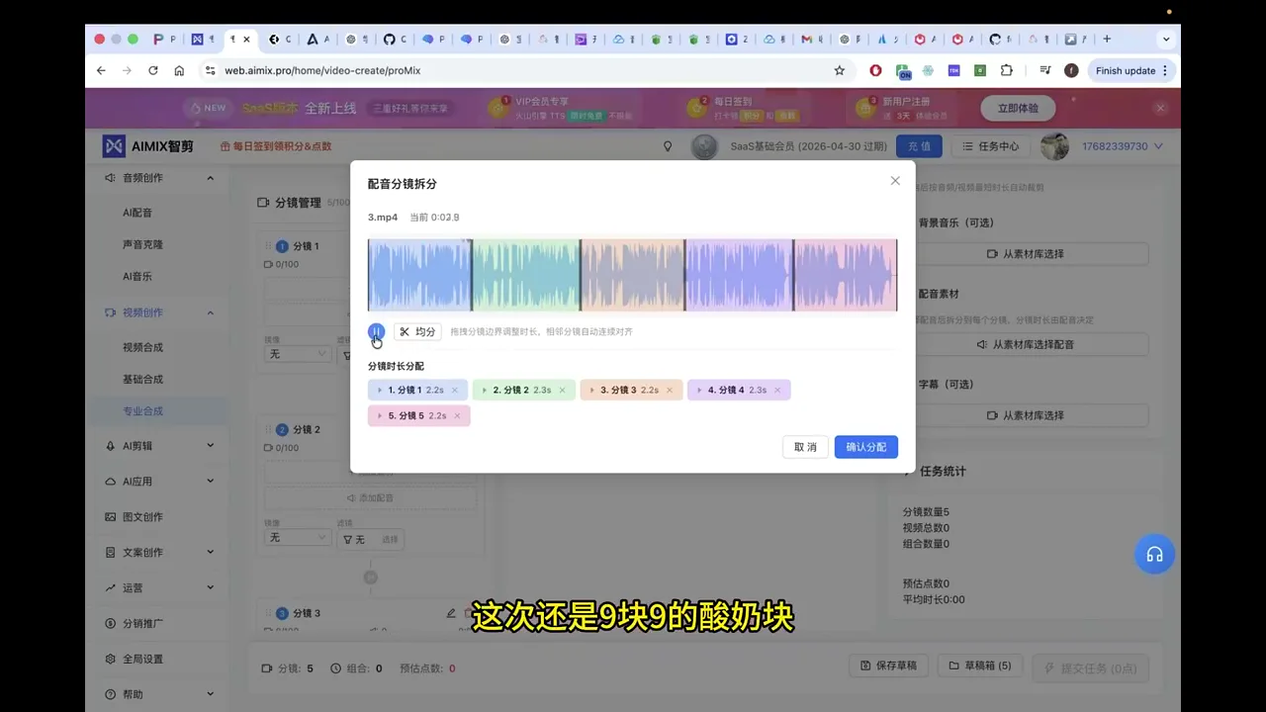1266x712 pixels.
Task: Play the 分镜 1 segment chip
Action: [x=380, y=391]
